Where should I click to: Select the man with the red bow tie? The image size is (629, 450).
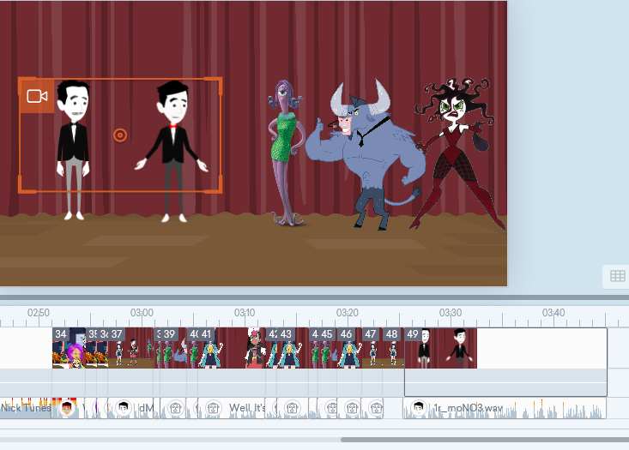(x=172, y=151)
